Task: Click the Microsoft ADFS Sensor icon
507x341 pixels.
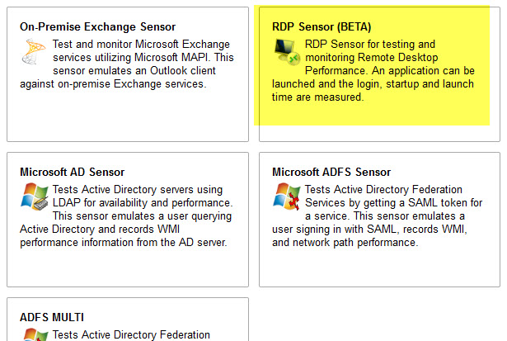Action: [x=287, y=197]
